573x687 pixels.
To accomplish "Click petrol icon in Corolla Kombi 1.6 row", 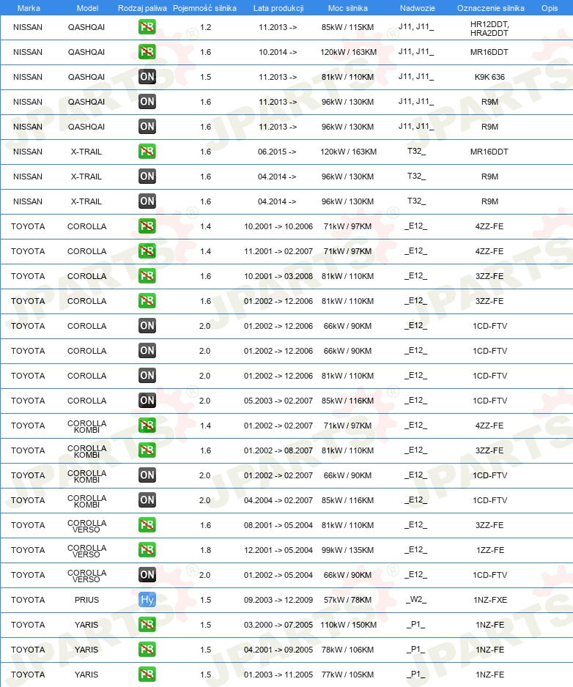I will tap(147, 450).
